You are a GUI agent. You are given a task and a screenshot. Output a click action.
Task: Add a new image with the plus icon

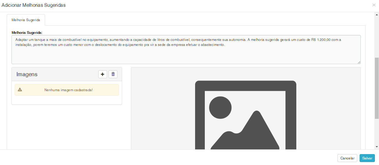(x=103, y=74)
